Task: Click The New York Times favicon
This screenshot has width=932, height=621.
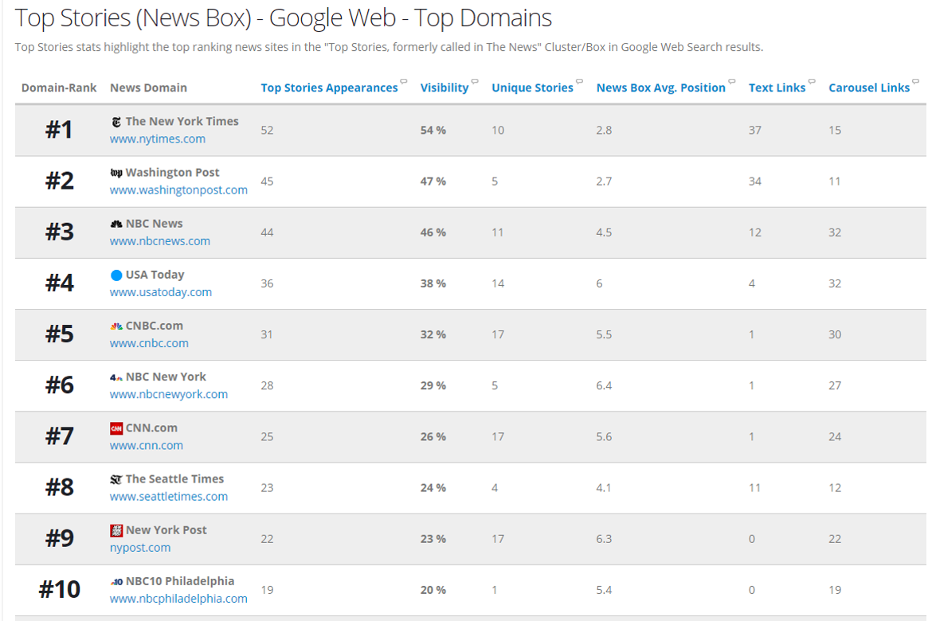Action: coord(116,122)
